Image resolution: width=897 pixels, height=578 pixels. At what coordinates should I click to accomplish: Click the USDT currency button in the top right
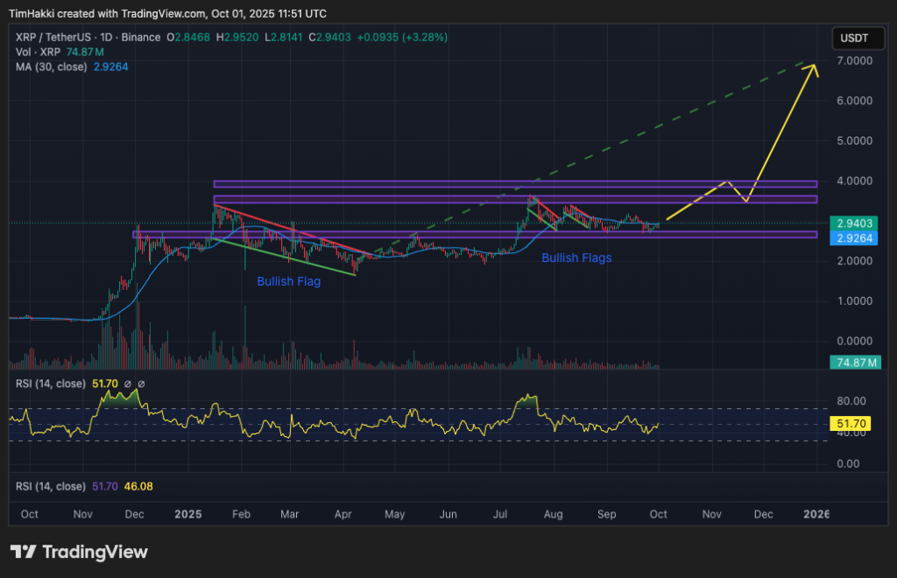tap(857, 38)
